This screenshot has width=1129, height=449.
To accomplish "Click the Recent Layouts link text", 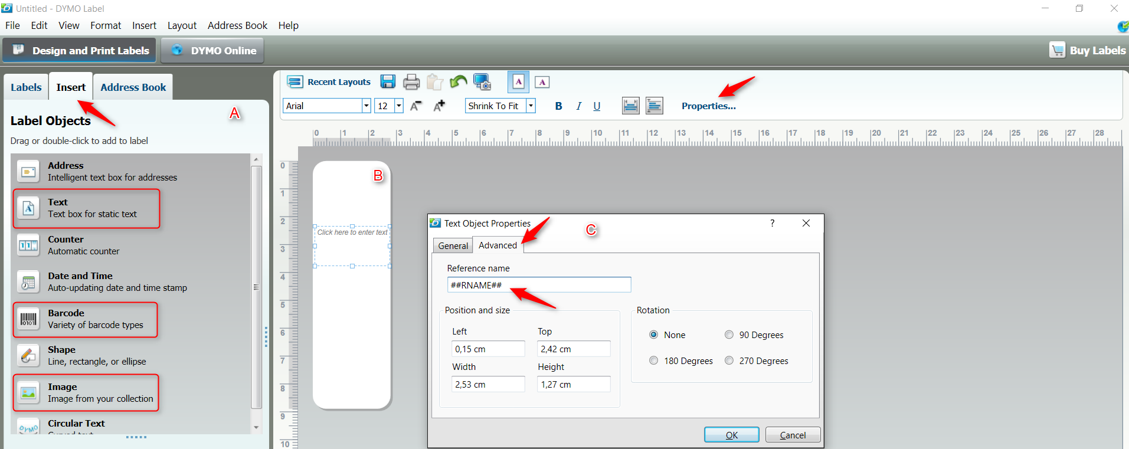I will pos(339,82).
